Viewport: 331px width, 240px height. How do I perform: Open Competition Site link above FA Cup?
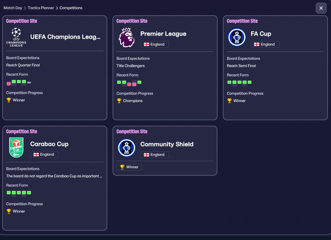[242, 21]
